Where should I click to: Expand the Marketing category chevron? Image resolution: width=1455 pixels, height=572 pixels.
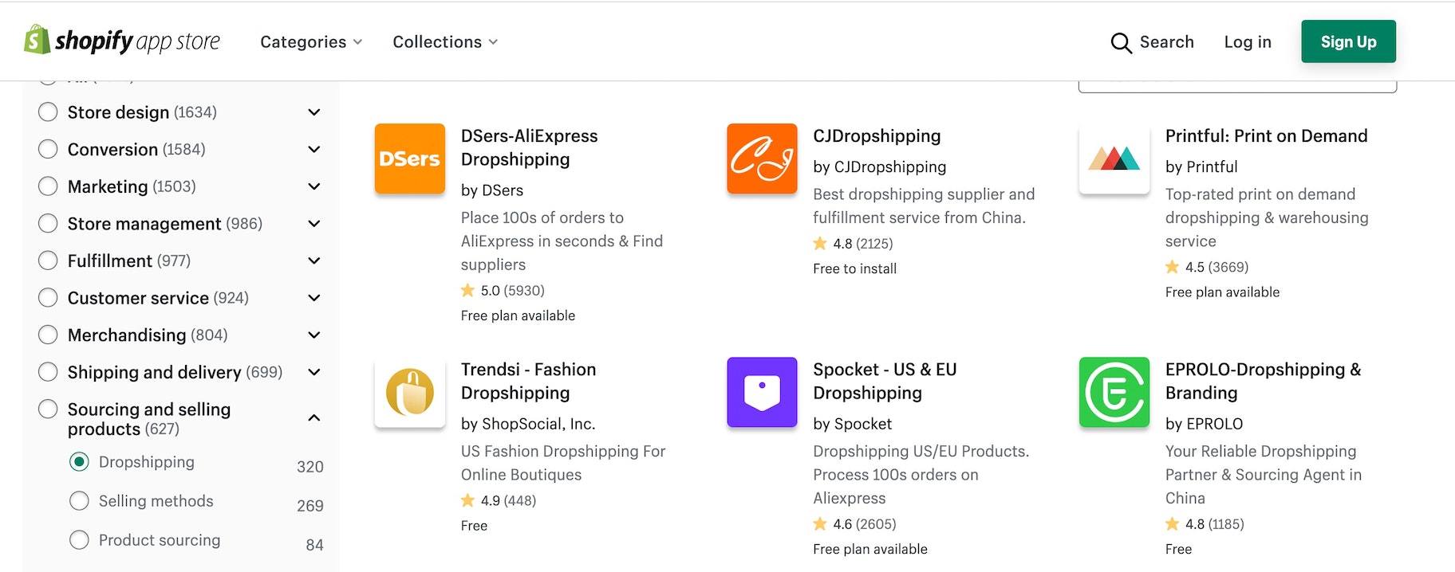(x=314, y=186)
